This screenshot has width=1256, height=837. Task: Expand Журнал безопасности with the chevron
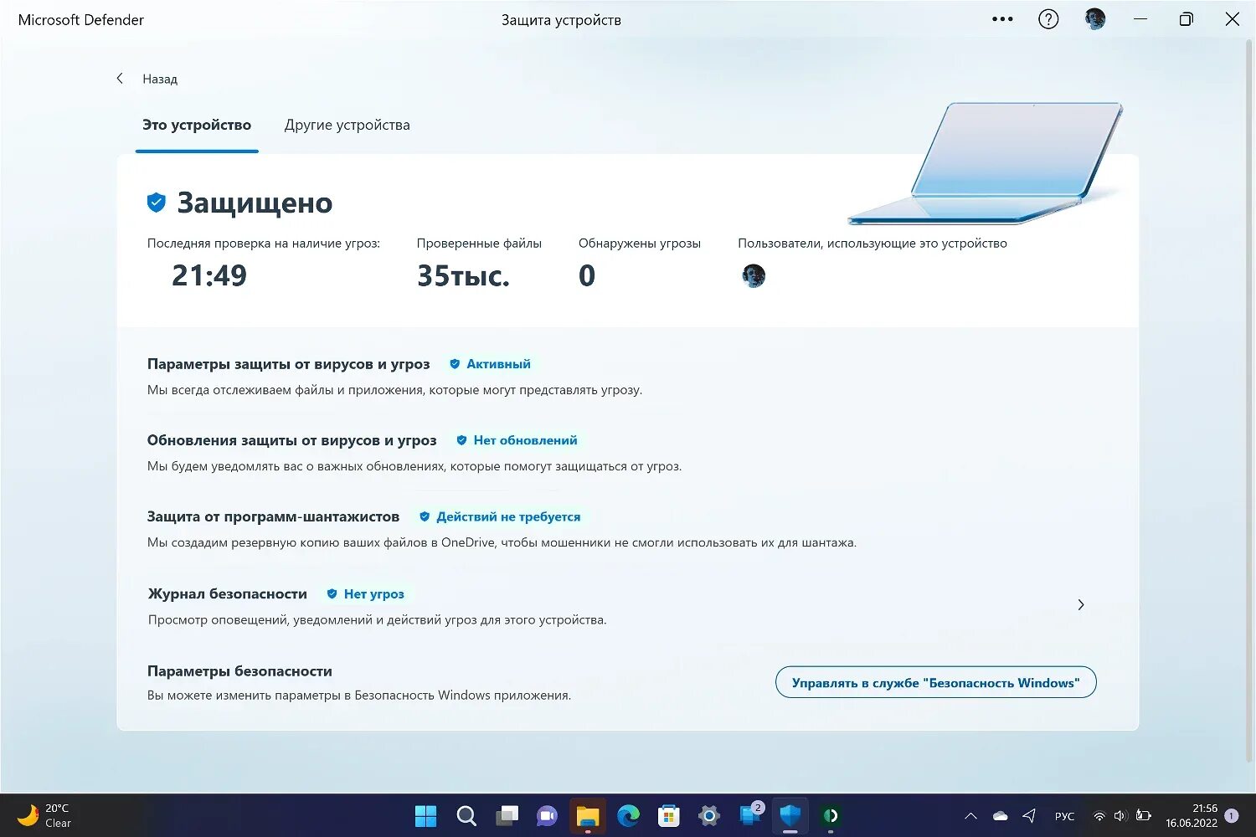click(x=1081, y=604)
